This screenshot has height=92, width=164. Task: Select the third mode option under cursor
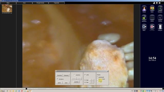tap(97, 81)
